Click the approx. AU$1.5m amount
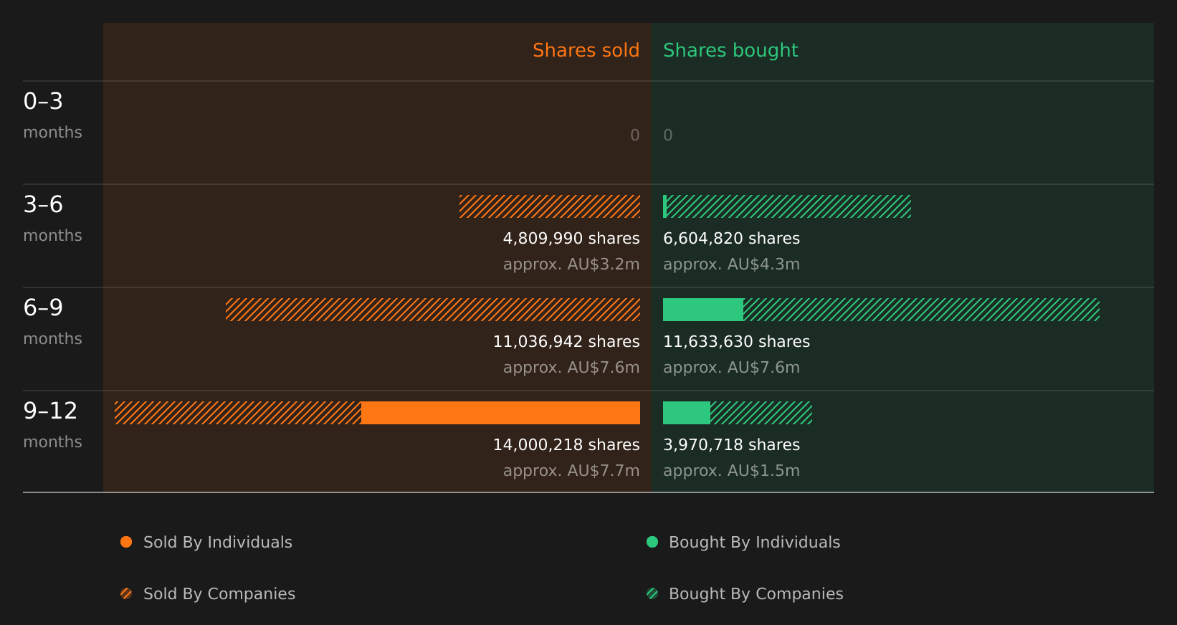Image resolution: width=1177 pixels, height=625 pixels. pyautogui.click(x=731, y=471)
